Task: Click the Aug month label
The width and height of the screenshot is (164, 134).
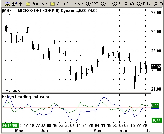Action: (97, 130)
